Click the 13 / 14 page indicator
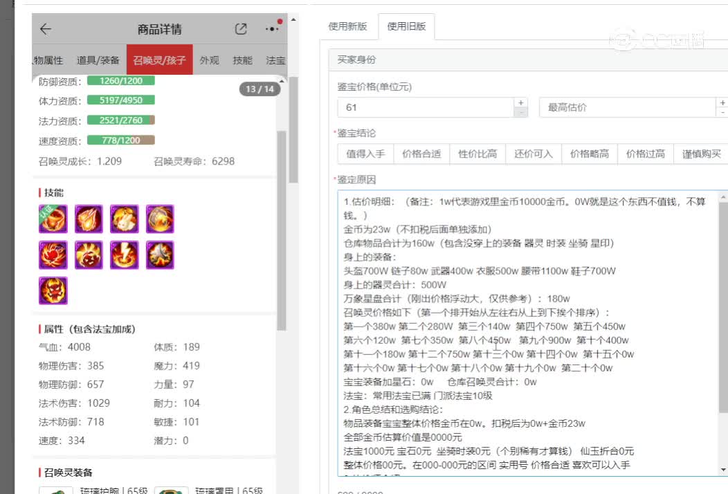Image resolution: width=728 pixels, height=494 pixels. coord(260,89)
